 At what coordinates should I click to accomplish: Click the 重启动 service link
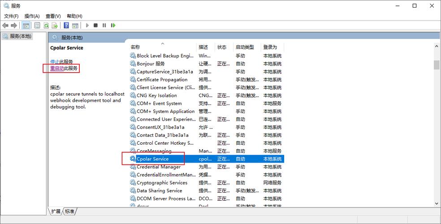coord(57,68)
